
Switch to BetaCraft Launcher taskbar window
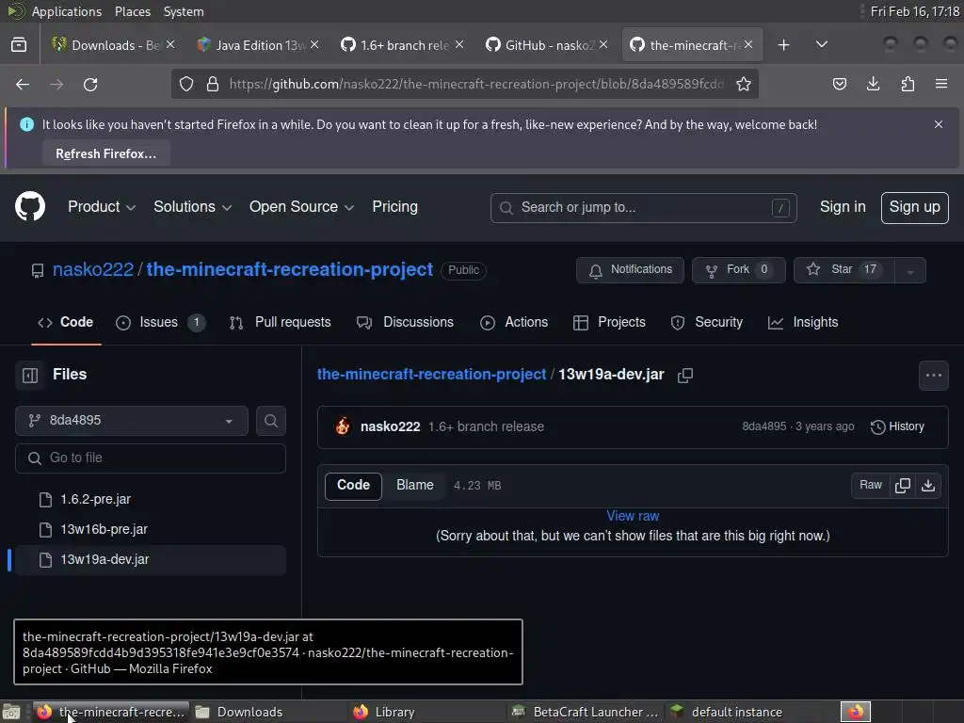586,712
